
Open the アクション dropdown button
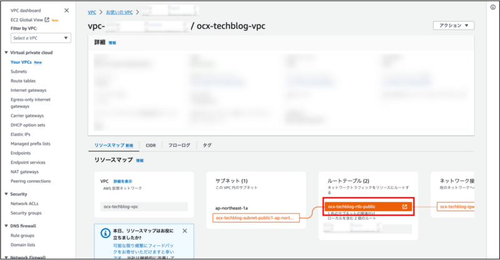click(x=454, y=26)
